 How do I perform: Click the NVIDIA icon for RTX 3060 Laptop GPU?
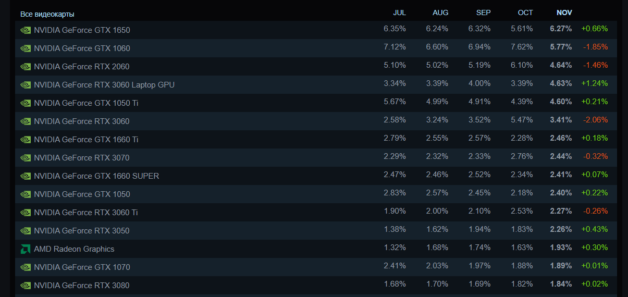click(x=26, y=85)
